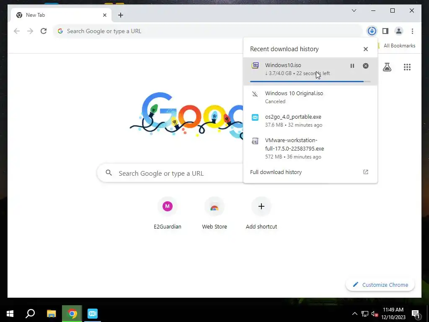Open the Search Labs flask icon

(x=387, y=67)
